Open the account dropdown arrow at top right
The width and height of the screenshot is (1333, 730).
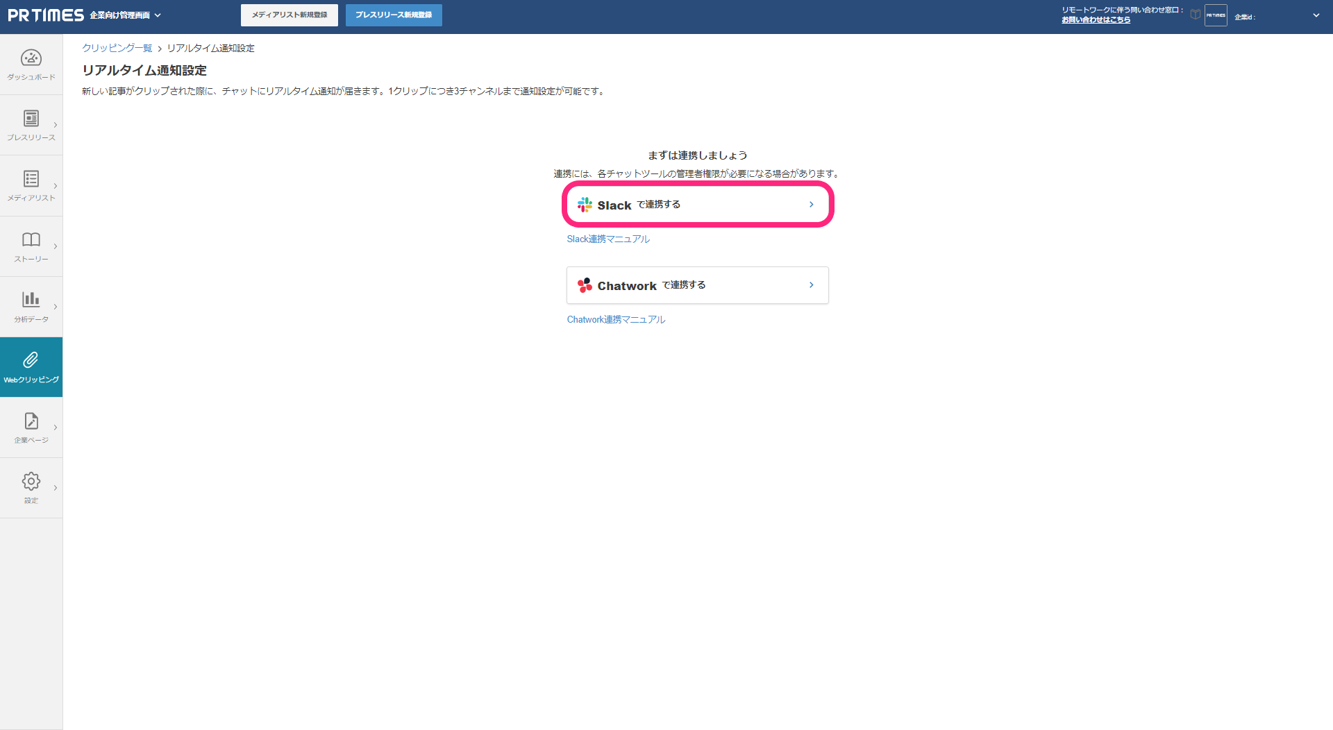[1316, 15]
